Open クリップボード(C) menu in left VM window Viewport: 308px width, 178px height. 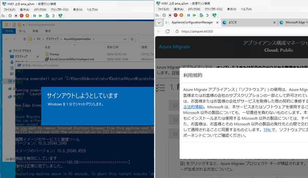click(x=60, y=10)
